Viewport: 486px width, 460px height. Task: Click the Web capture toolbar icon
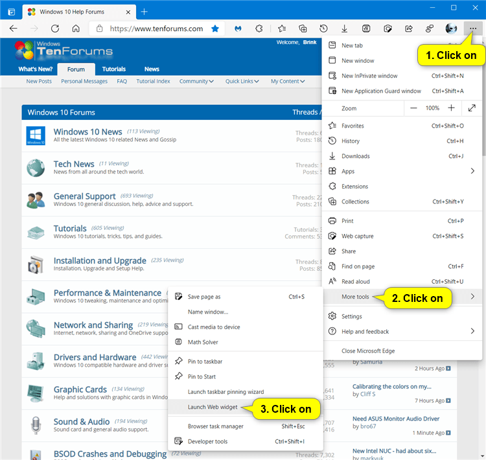tap(388, 29)
